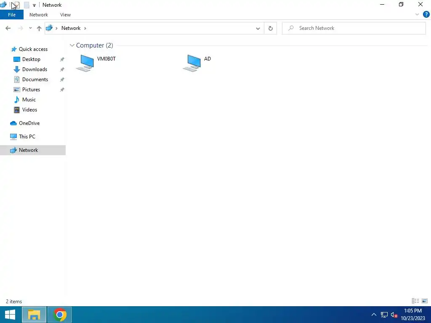Go up one folder level
The height and width of the screenshot is (323, 431).
click(39, 28)
